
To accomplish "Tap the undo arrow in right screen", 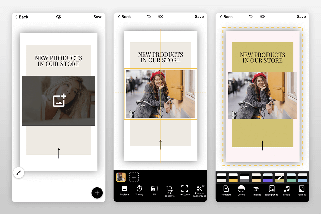I will point(251,17).
